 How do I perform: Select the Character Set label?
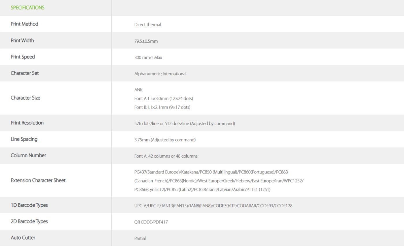(25, 73)
